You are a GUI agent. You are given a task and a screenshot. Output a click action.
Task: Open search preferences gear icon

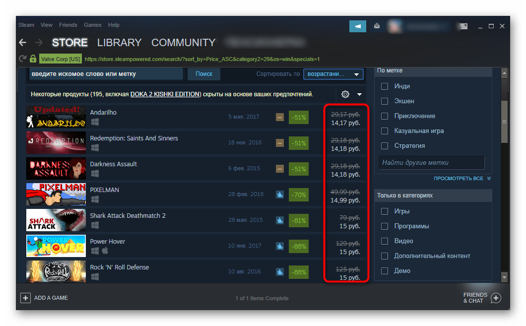pos(345,94)
